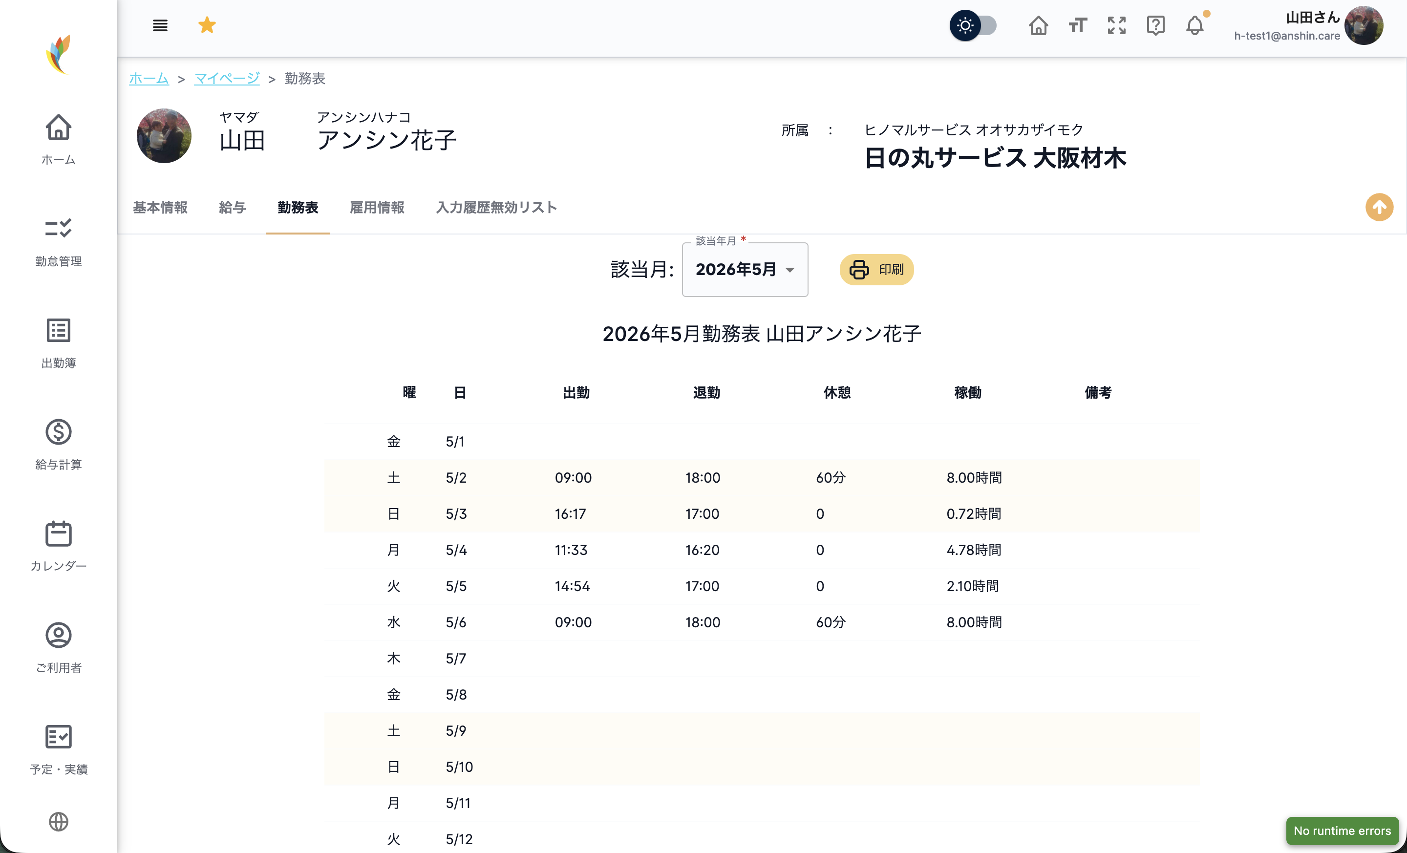Click the fullscreen expand icon
Screen dimensions: 1407x853
[1116, 26]
